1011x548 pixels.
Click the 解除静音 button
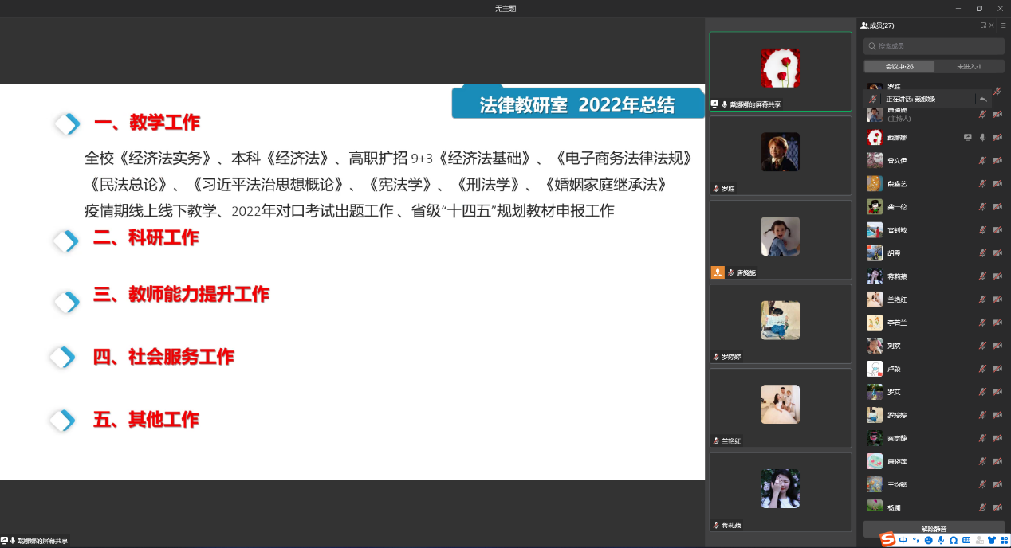point(934,528)
